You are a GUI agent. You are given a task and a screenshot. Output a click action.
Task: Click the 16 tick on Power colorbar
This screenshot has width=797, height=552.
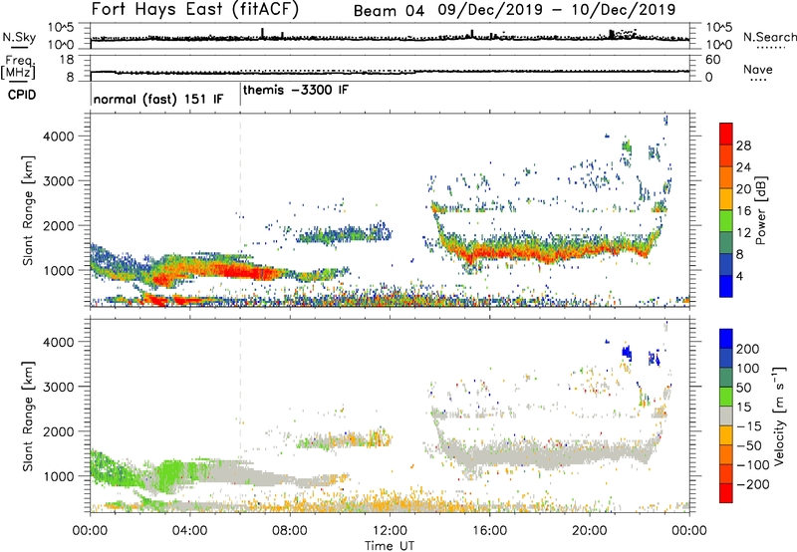[743, 211]
